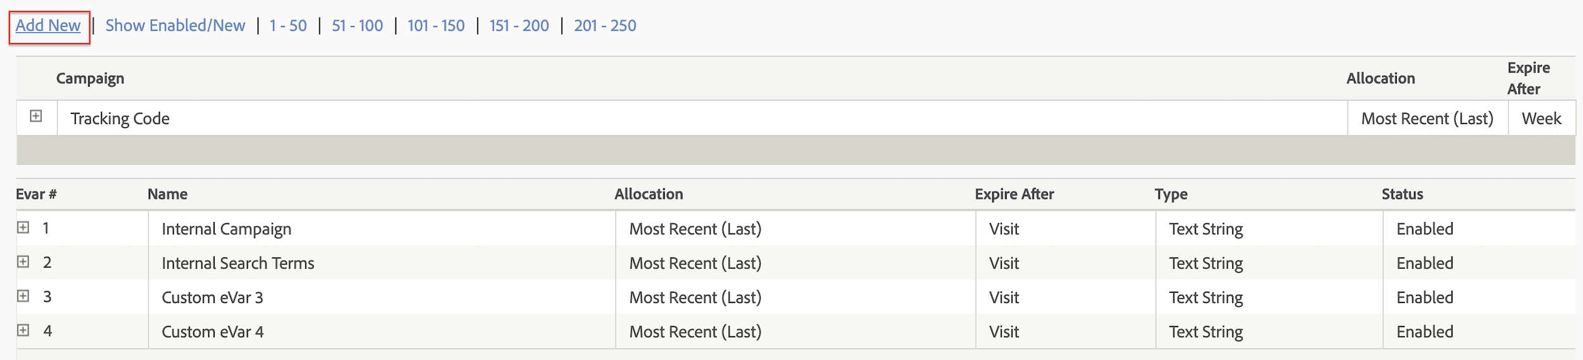This screenshot has height=360, width=1583.
Task: Expand the Custom eVar 4 row
Action: click(23, 330)
